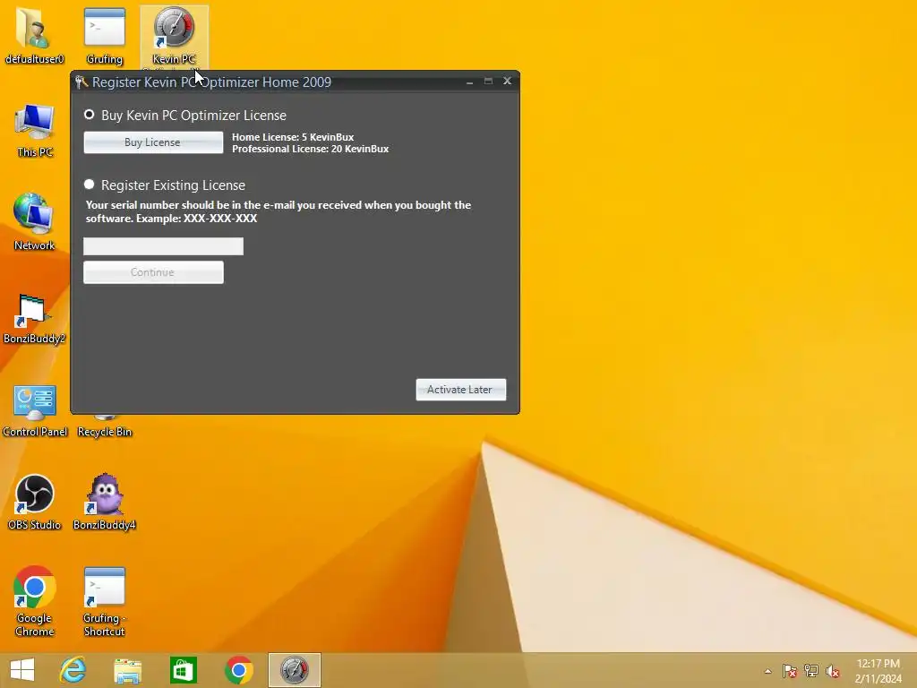
Task: Click the Buy License button
Action: click(153, 142)
